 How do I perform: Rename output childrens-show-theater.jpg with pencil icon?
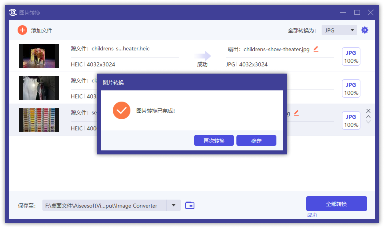pyautogui.click(x=316, y=49)
